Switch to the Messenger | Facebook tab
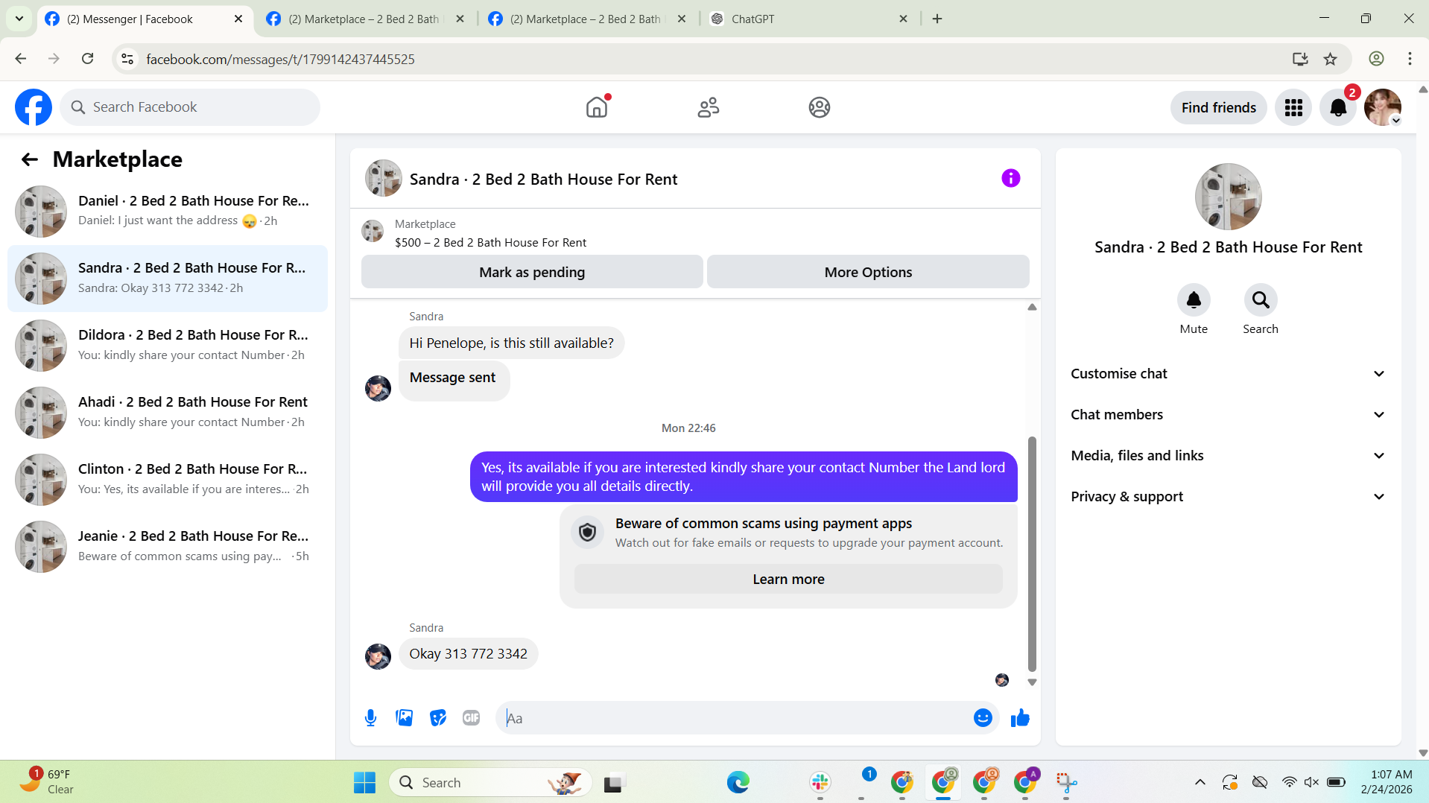 coord(142,19)
